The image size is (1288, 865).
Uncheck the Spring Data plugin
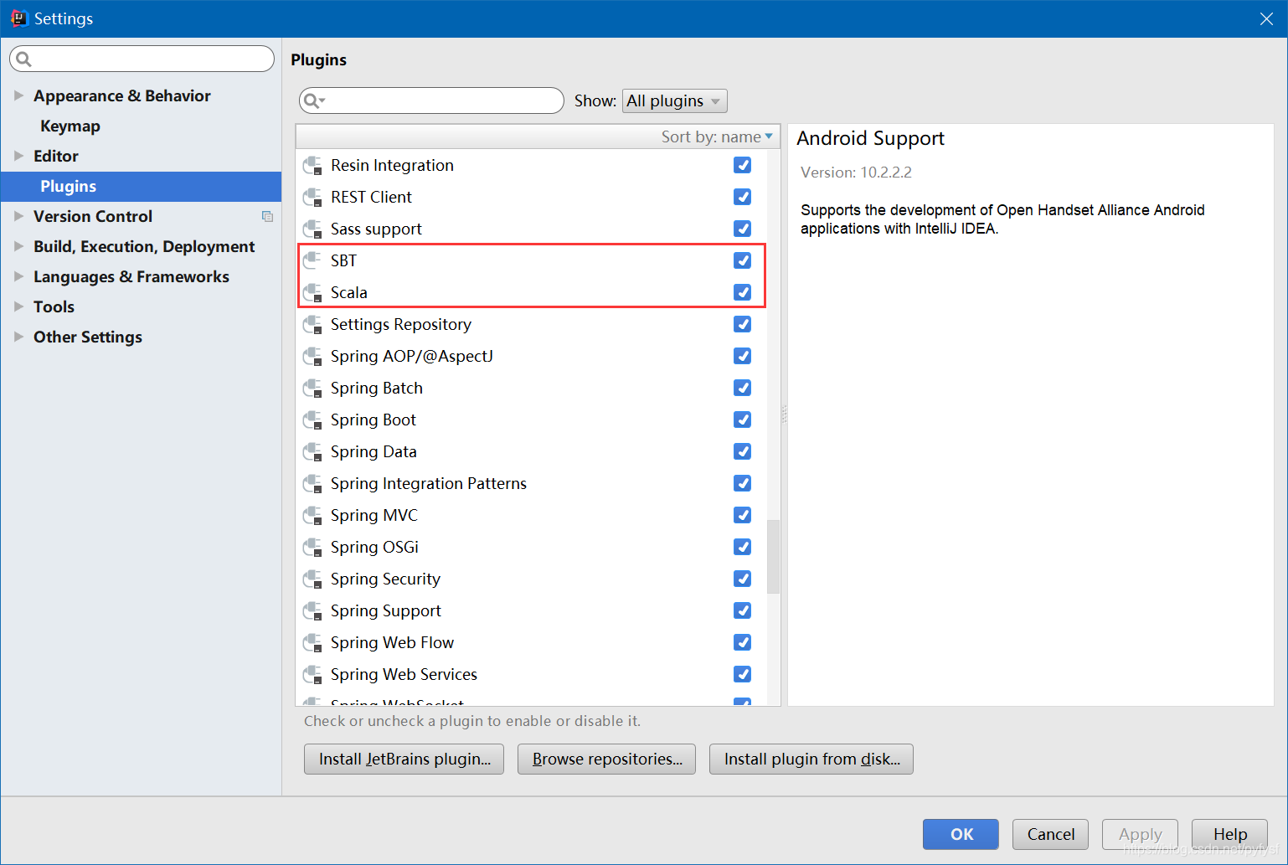[742, 451]
